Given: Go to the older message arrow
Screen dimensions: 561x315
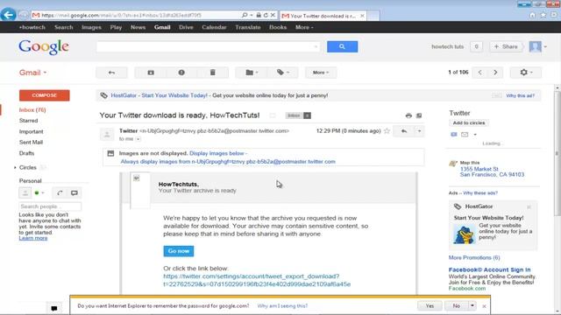Looking at the screenshot, I should [495, 73].
